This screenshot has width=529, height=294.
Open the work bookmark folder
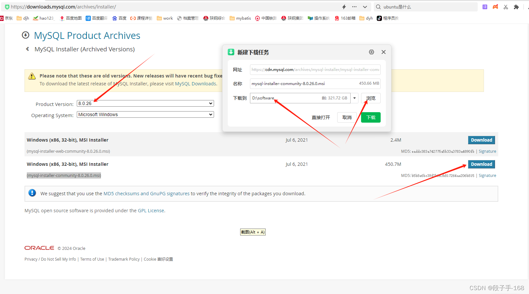click(x=165, y=18)
